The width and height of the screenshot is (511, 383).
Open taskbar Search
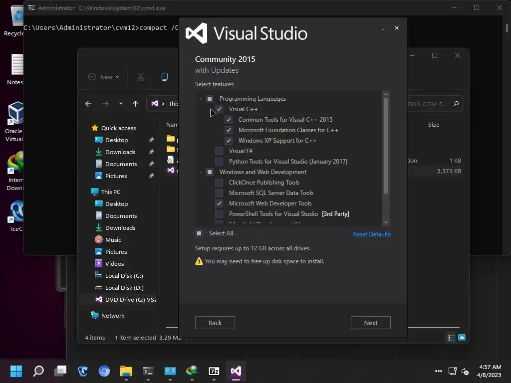click(38, 371)
